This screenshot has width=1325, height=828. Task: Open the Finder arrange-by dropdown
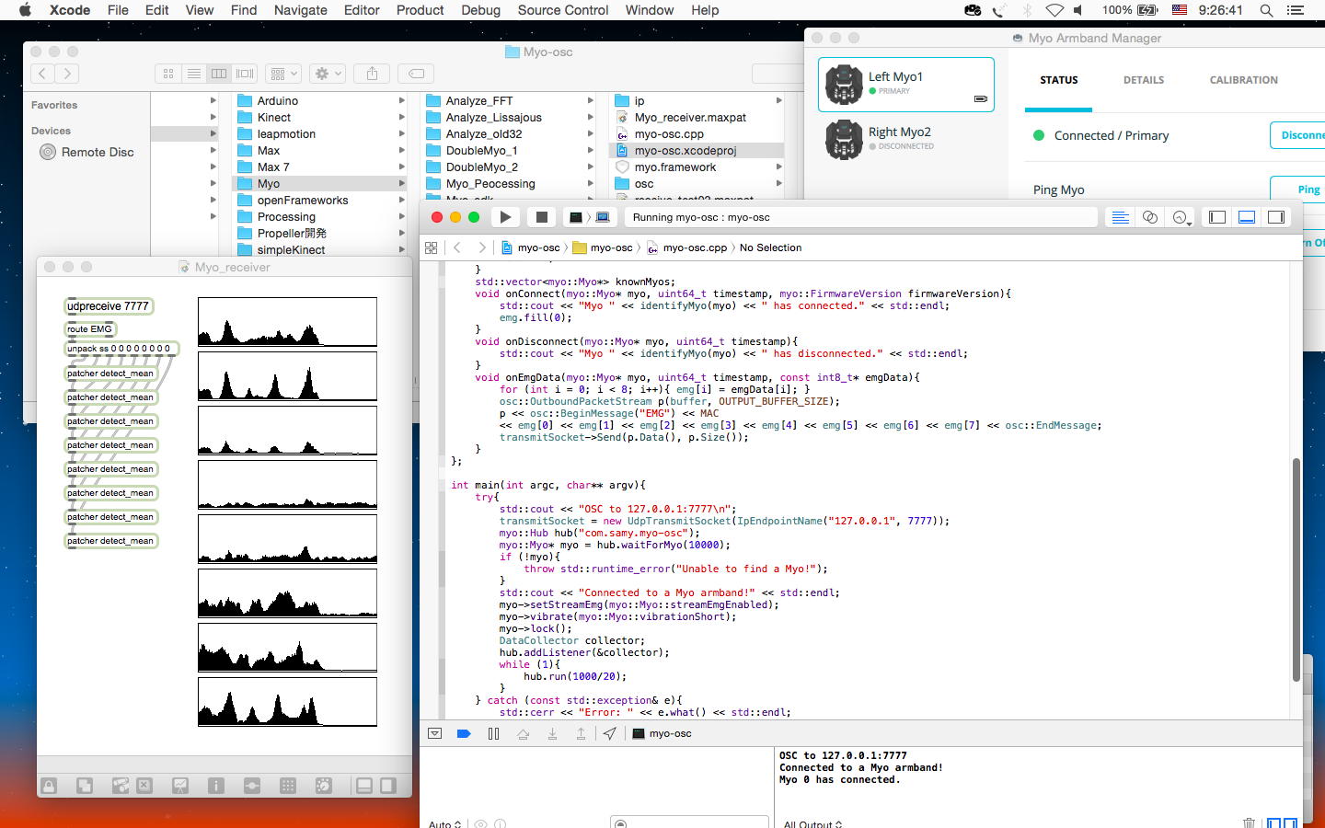pyautogui.click(x=282, y=74)
